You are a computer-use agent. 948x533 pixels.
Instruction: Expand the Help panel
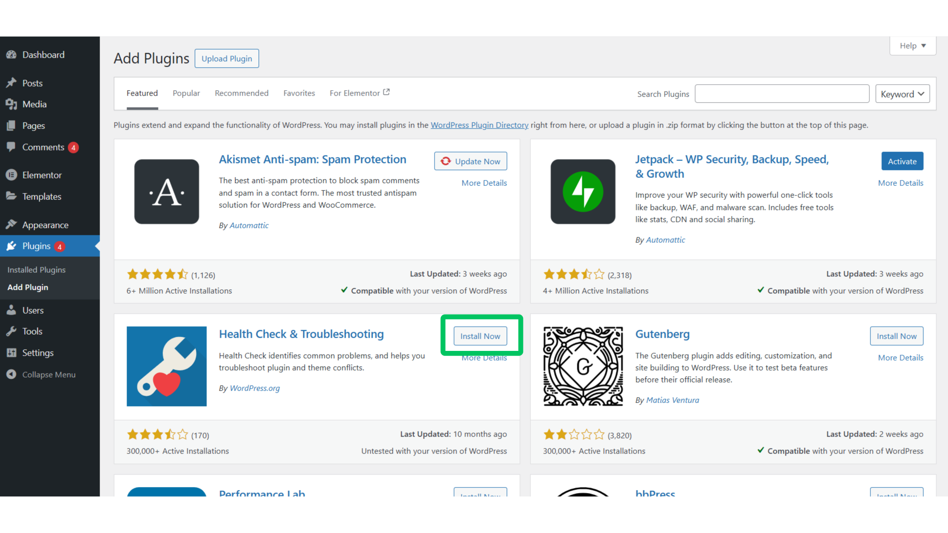(x=913, y=46)
